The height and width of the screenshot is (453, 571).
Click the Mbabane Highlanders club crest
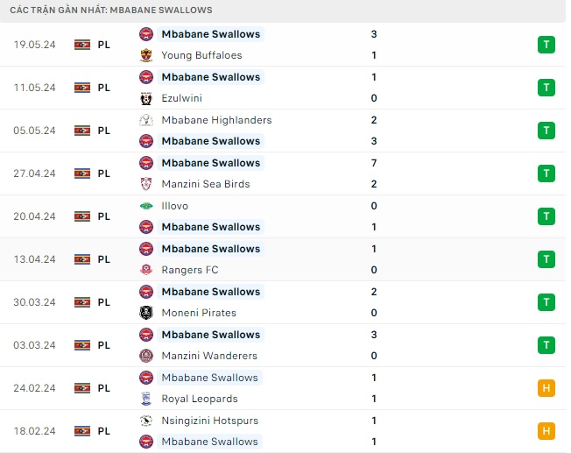(x=146, y=120)
